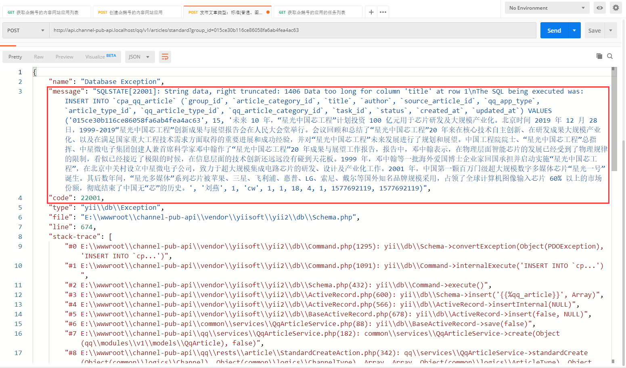Select the Visualize BETA view
The height and width of the screenshot is (368, 626).
click(100, 56)
